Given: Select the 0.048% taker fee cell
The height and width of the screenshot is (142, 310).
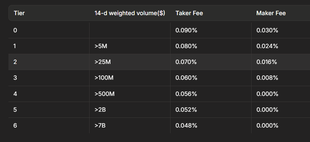Looking at the screenshot, I should (186, 126).
